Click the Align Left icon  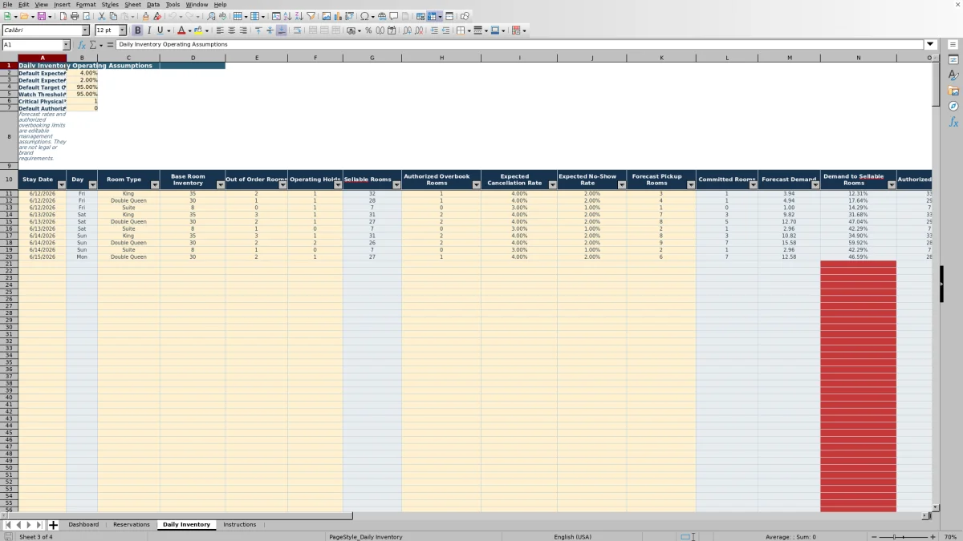tap(220, 30)
